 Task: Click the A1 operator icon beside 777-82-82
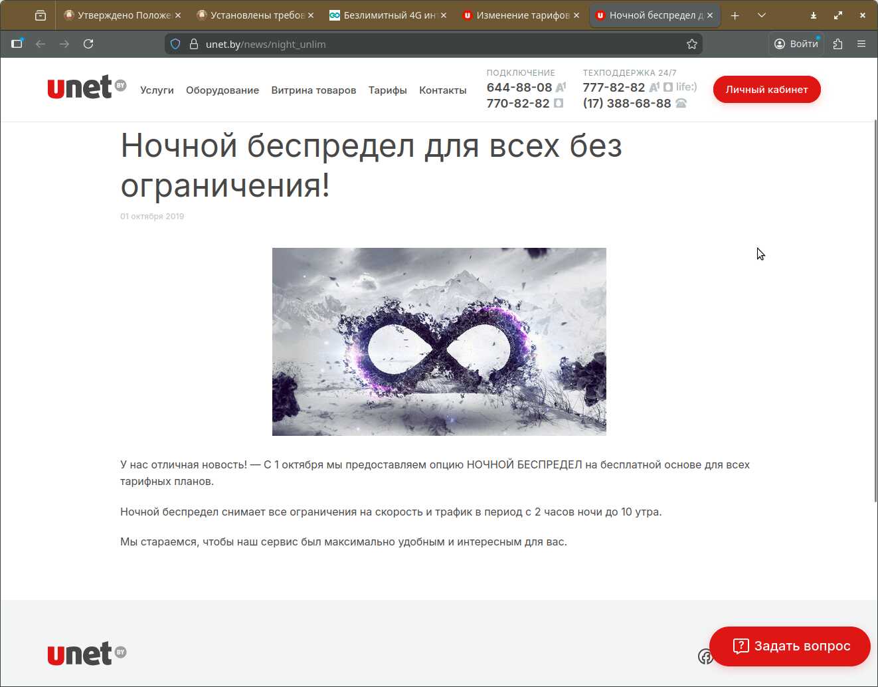tap(654, 87)
